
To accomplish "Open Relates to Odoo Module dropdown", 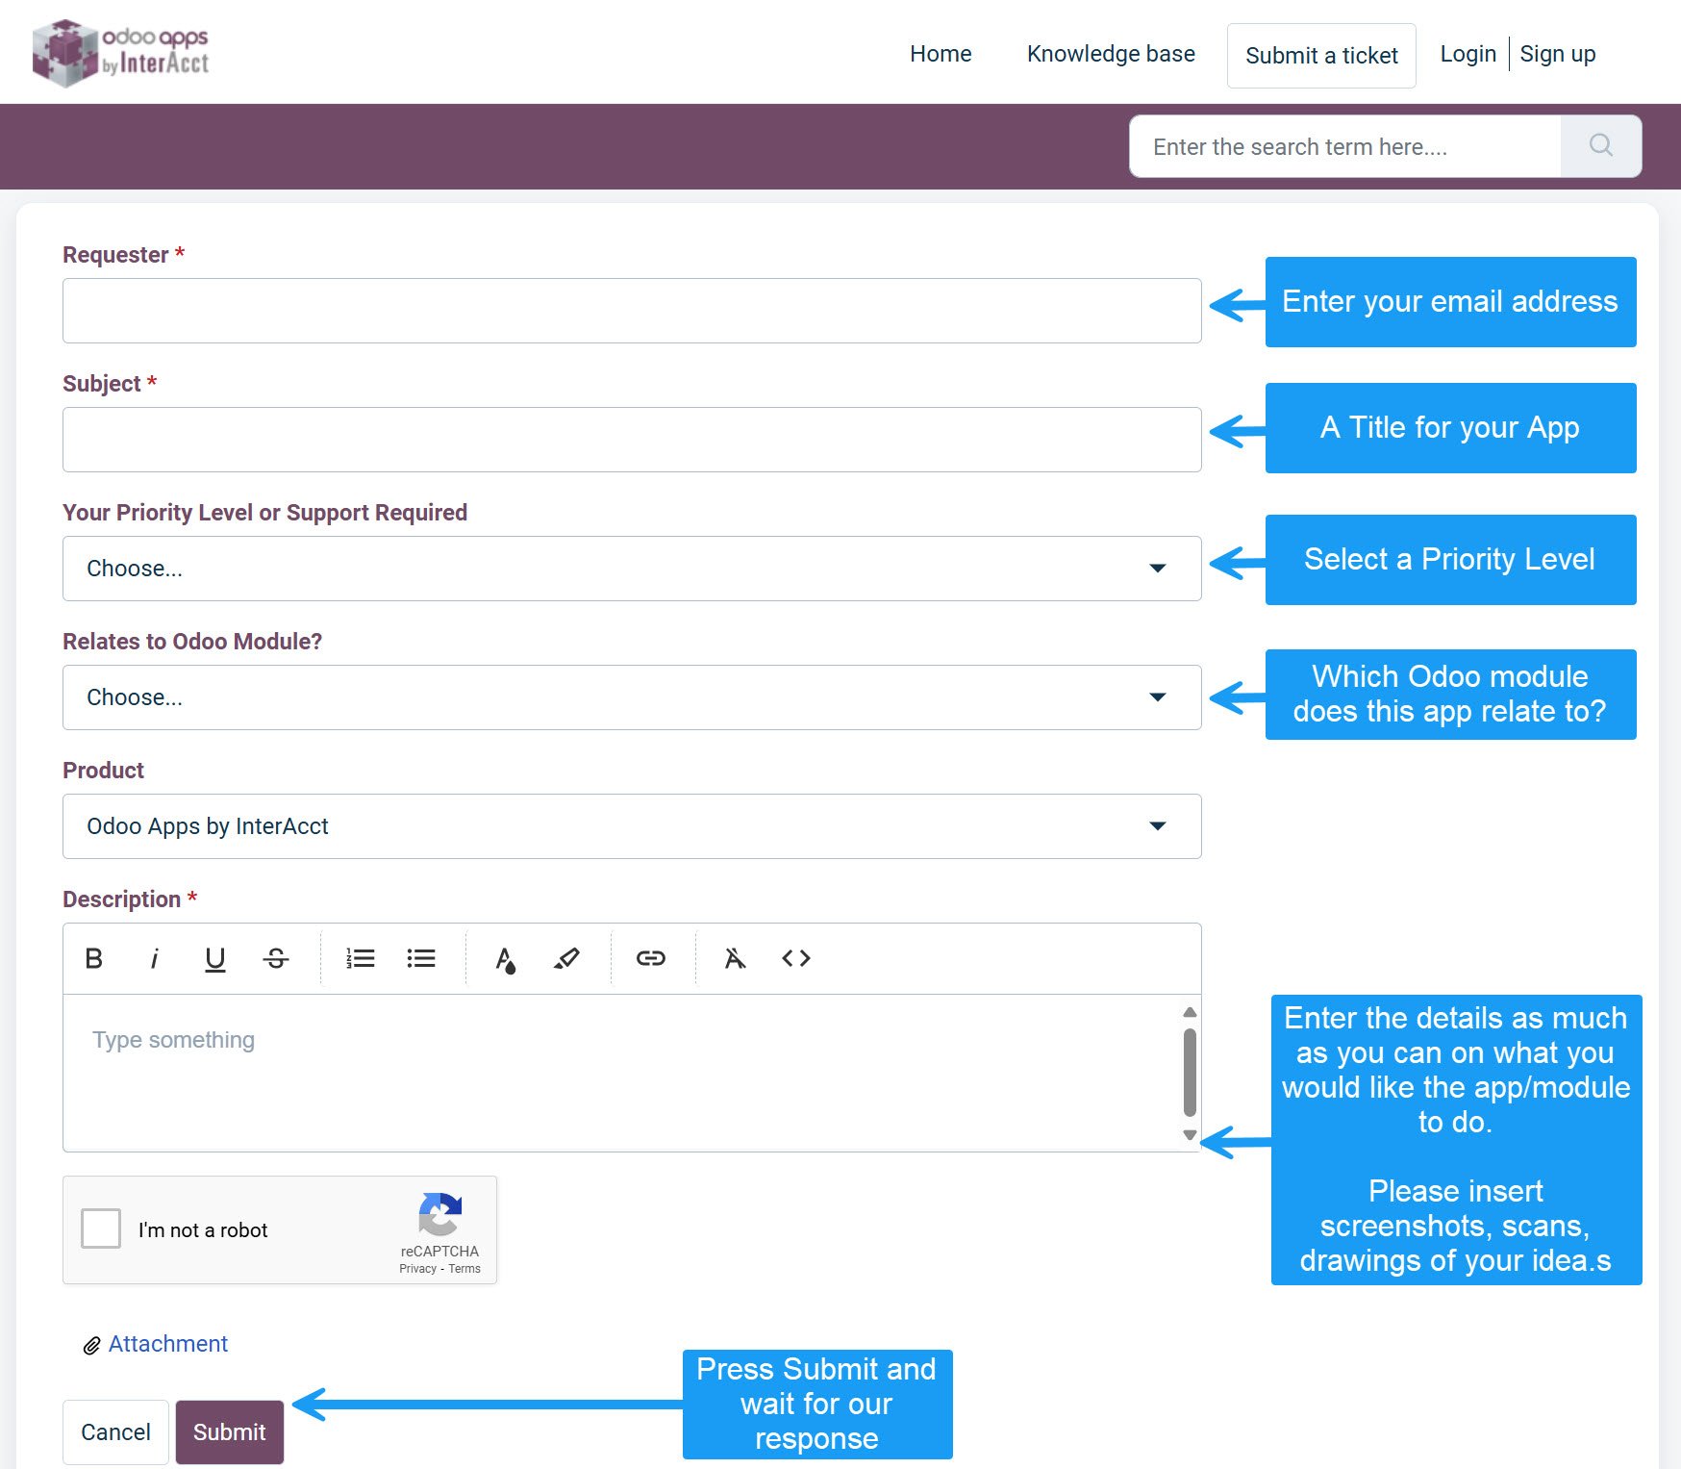I will click(632, 697).
